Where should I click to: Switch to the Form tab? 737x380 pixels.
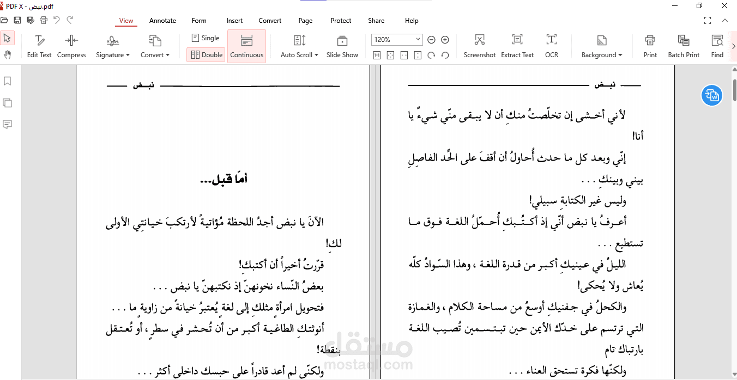click(199, 21)
